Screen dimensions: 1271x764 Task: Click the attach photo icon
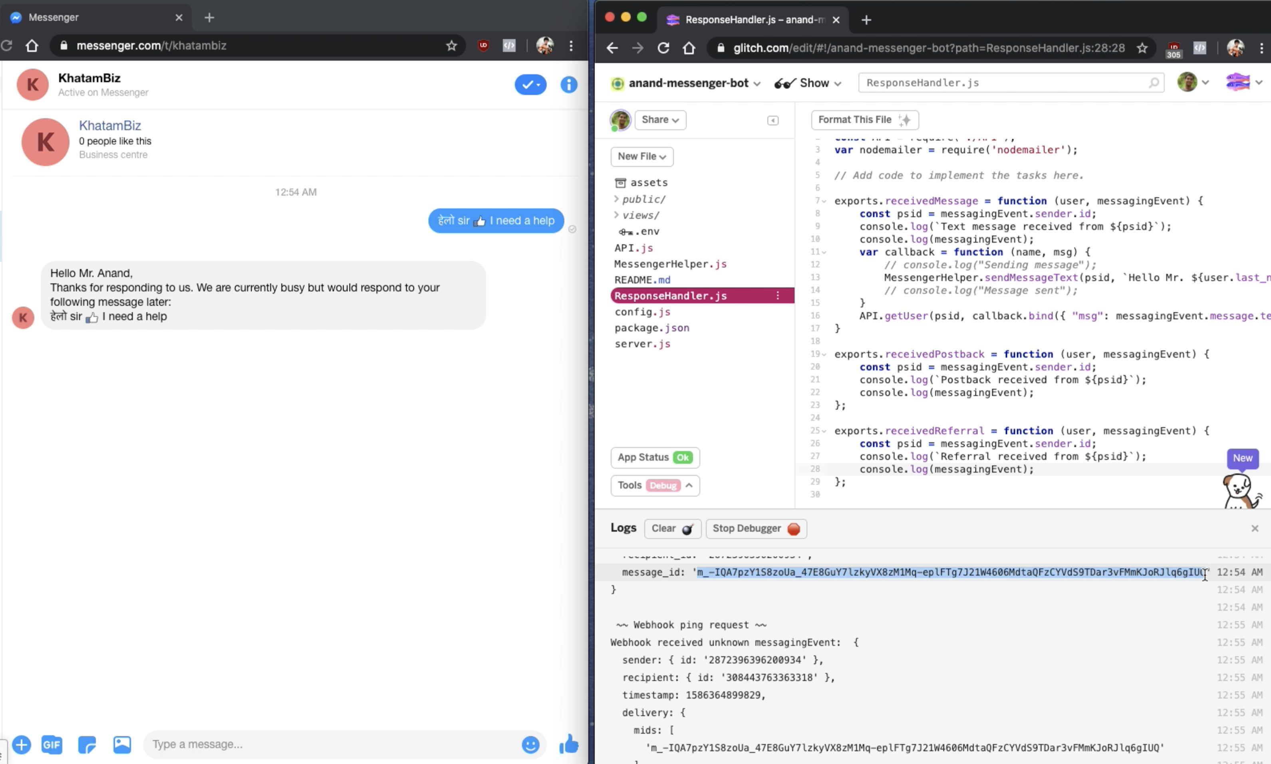[x=122, y=744]
